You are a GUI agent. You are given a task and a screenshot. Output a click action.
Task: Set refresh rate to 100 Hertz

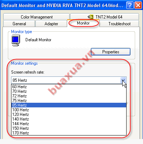[69, 110]
